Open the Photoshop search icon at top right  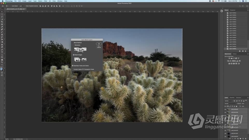pos(240,6)
